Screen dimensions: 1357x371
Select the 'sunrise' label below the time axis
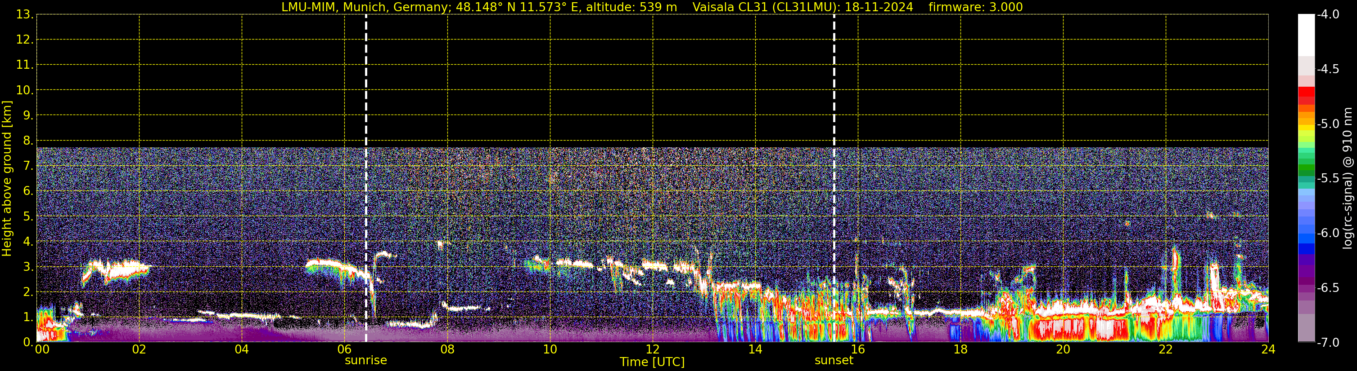point(365,361)
